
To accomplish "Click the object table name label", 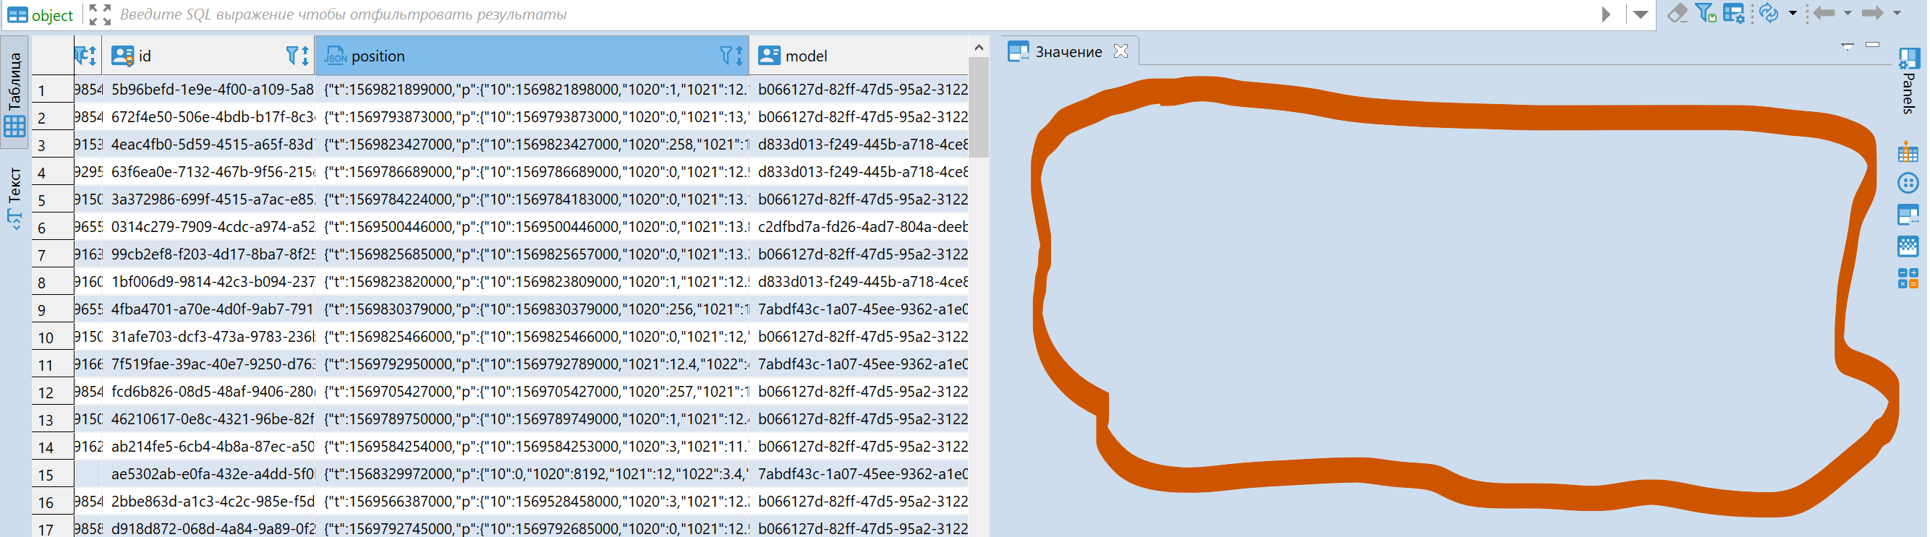I will tap(52, 15).
